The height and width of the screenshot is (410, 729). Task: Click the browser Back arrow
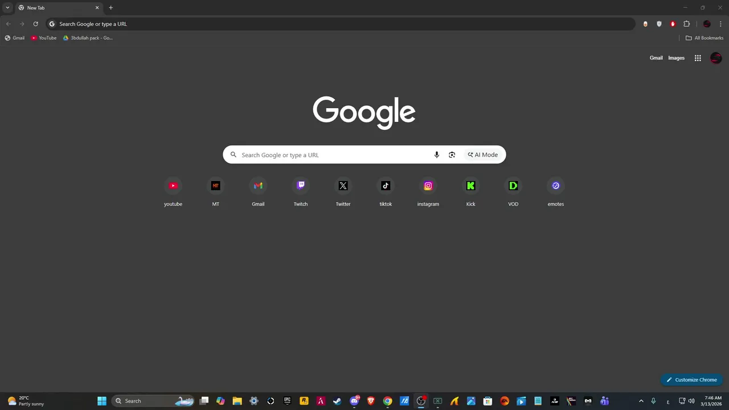click(x=8, y=24)
